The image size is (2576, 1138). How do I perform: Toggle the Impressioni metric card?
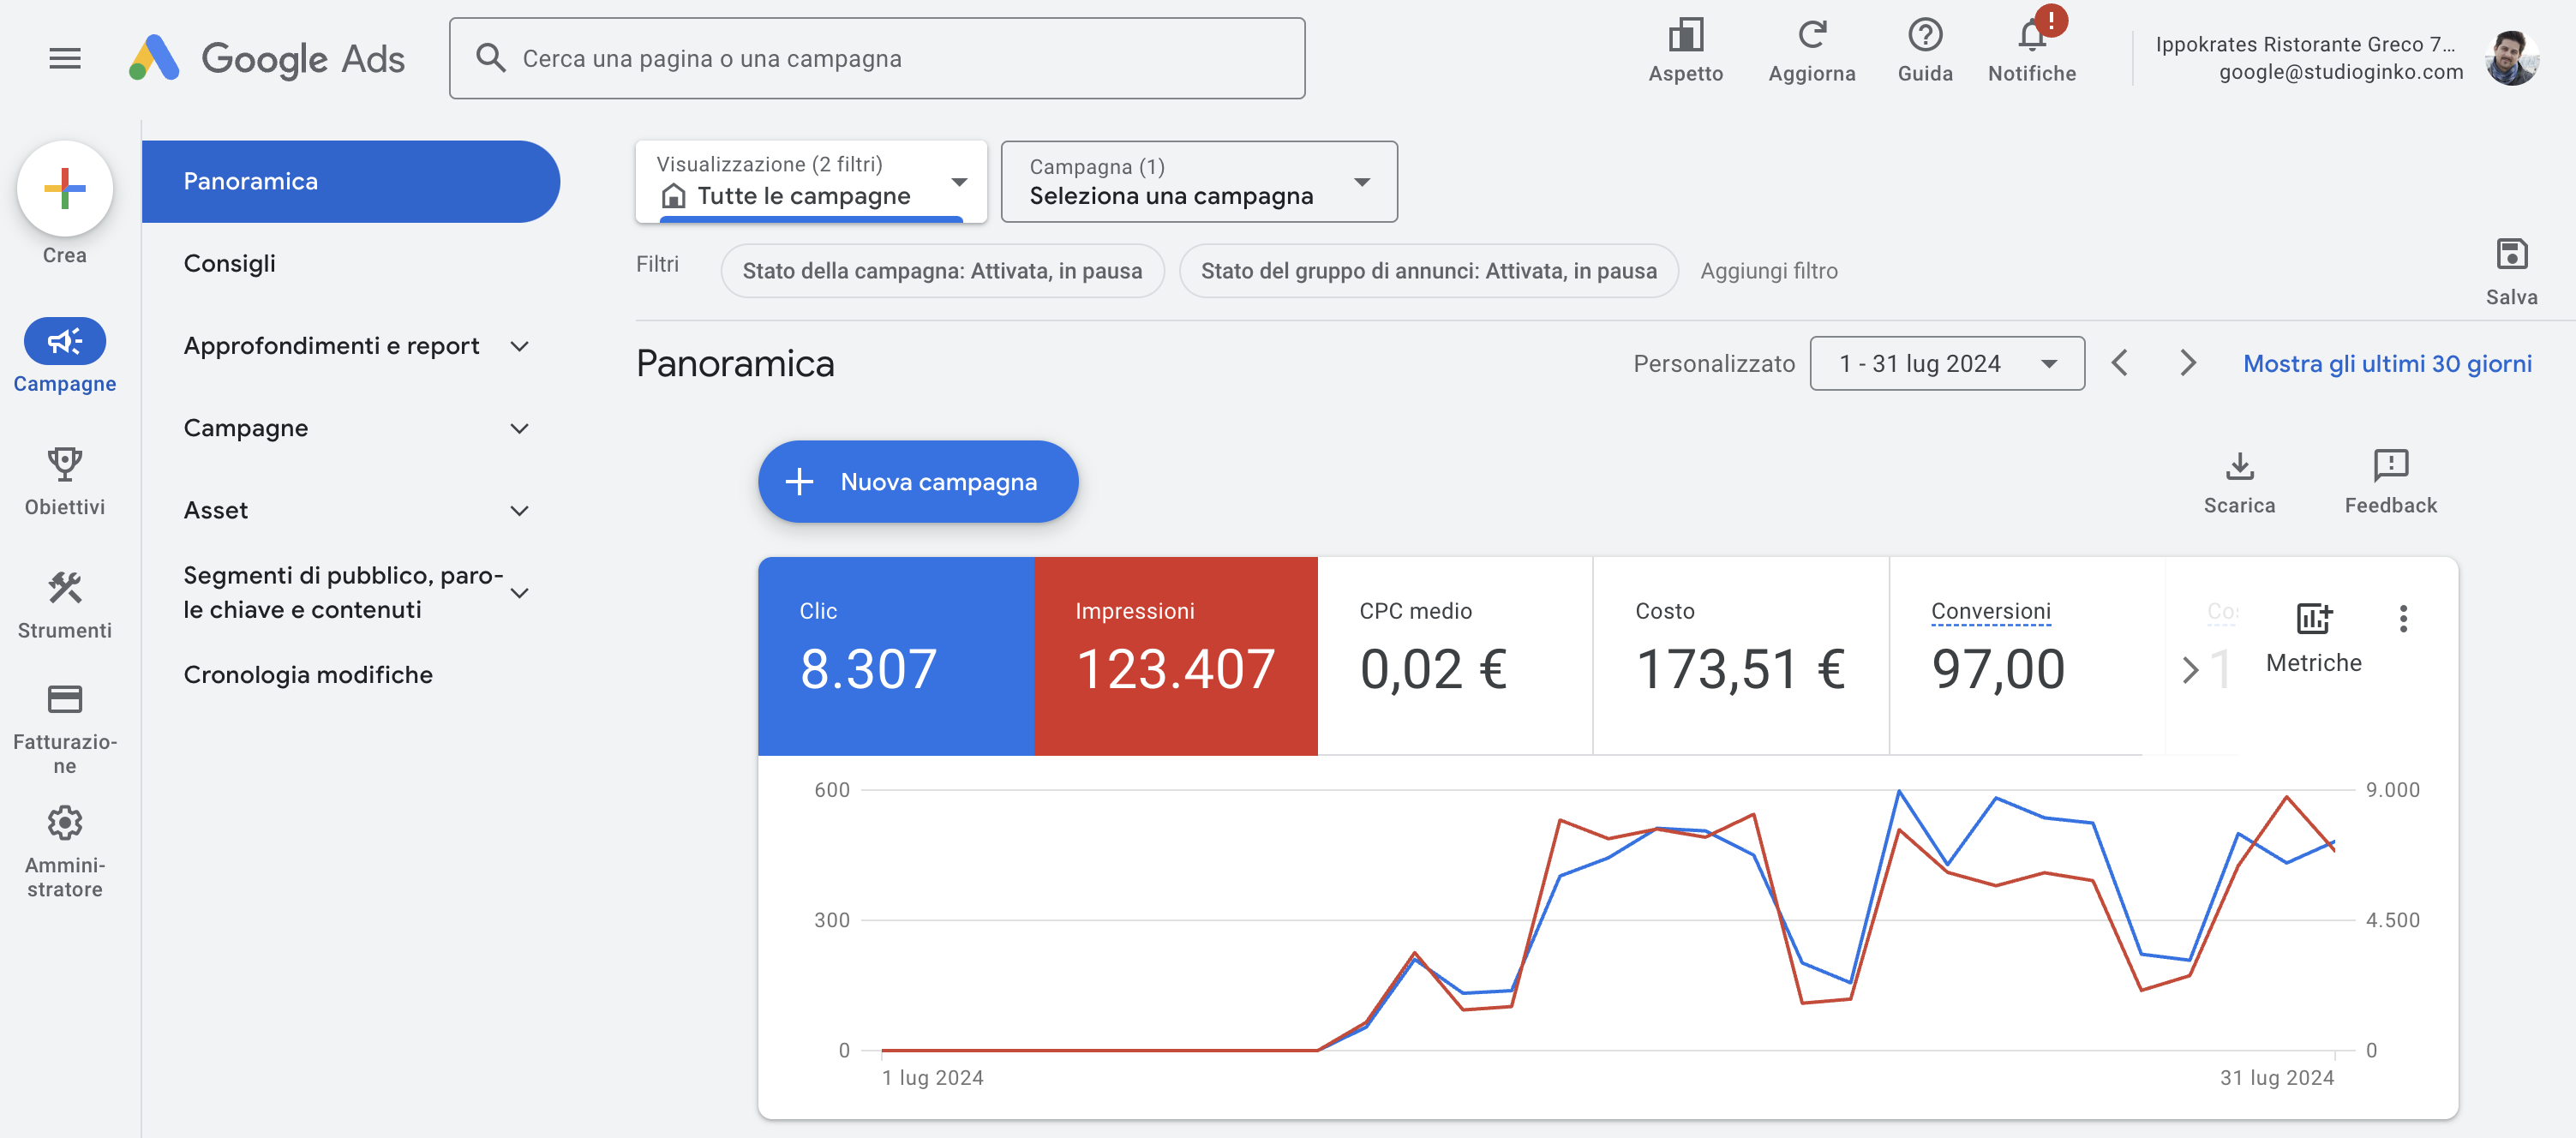point(1175,655)
